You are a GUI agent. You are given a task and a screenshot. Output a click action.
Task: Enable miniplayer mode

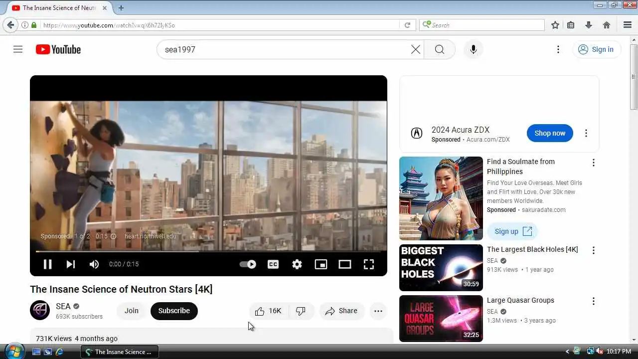[321, 264]
